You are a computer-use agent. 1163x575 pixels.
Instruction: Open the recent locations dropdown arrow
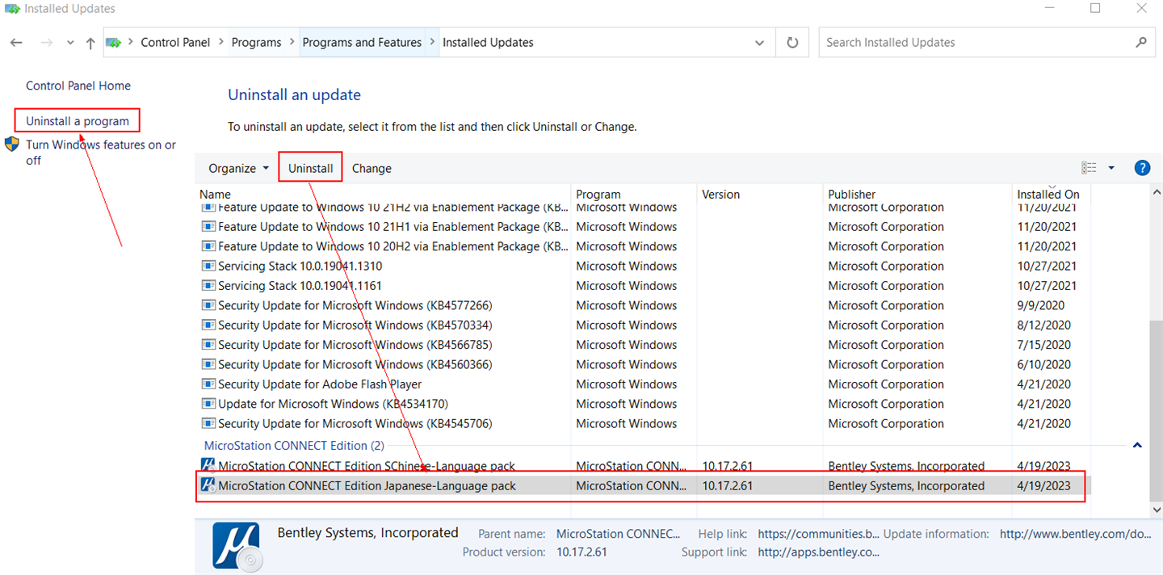70,43
